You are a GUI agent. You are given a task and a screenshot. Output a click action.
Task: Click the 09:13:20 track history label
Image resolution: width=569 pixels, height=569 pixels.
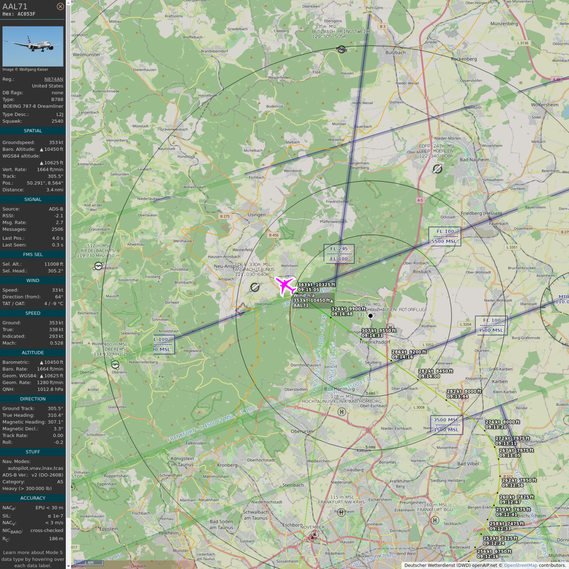pos(496,427)
